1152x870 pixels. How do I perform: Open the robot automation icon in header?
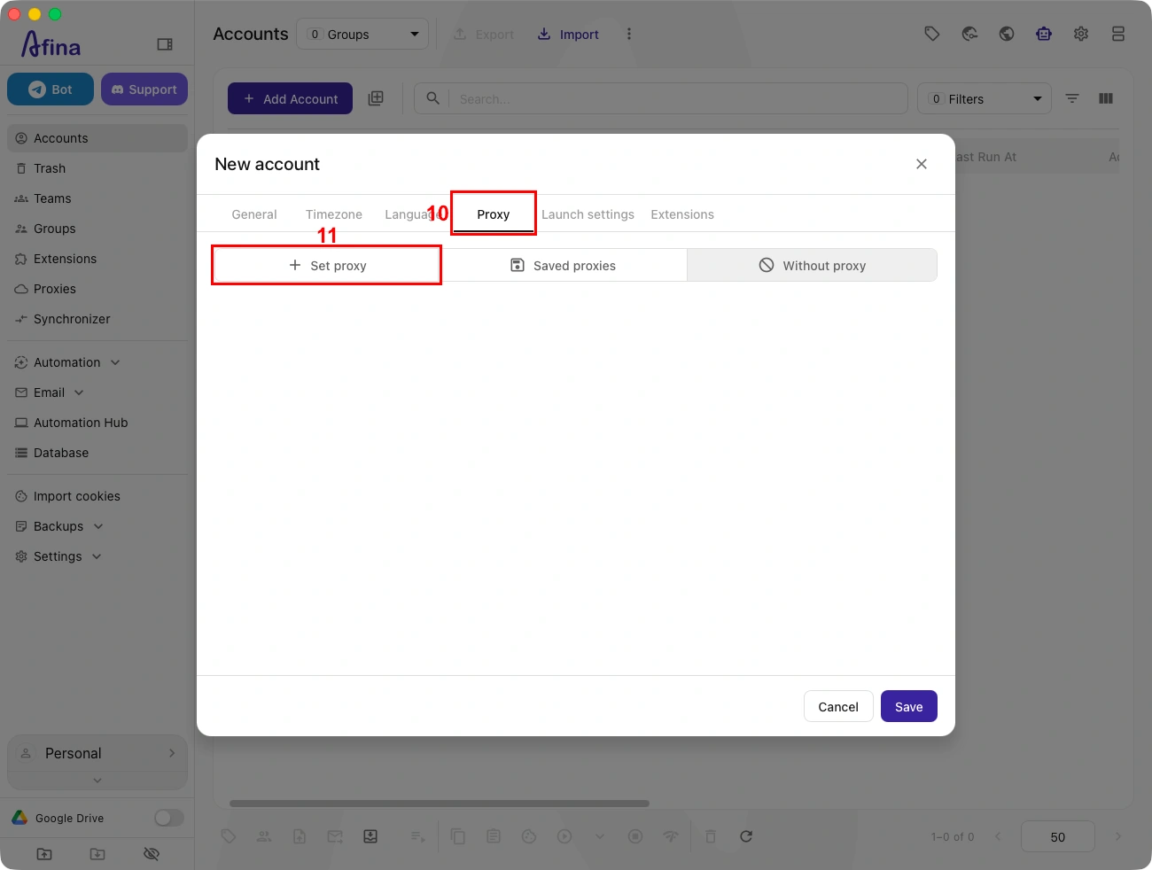pyautogui.click(x=1044, y=34)
